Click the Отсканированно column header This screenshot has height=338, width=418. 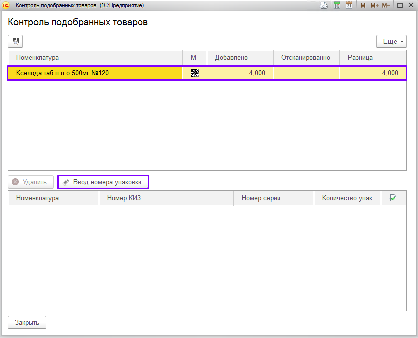306,57
